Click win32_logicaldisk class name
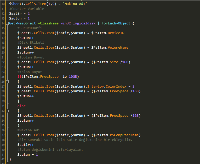This screenshot has height=164, width=200. 78,23
